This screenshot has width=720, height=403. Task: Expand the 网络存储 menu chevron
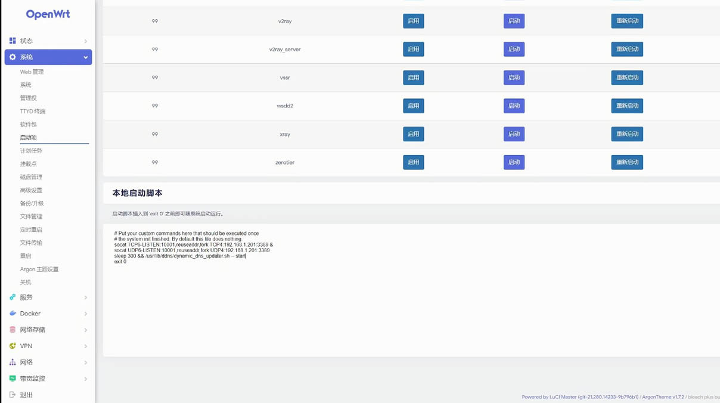tap(85, 330)
